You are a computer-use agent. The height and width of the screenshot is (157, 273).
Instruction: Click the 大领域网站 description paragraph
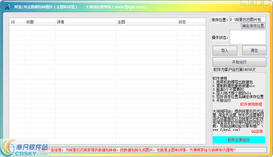[238, 120]
